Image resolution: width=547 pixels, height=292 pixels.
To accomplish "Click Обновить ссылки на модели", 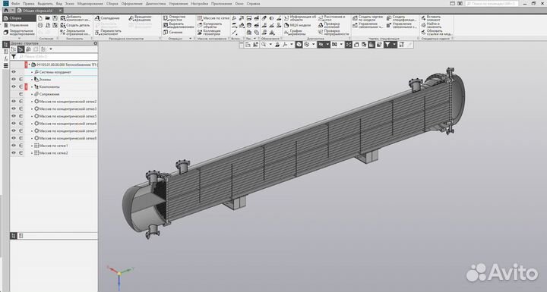I will click(x=437, y=33).
